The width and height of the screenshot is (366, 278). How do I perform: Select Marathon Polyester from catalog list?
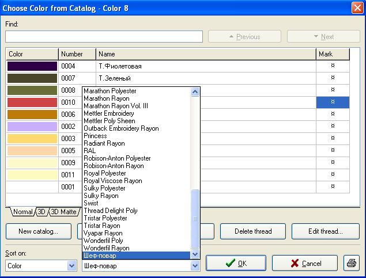[110, 91]
